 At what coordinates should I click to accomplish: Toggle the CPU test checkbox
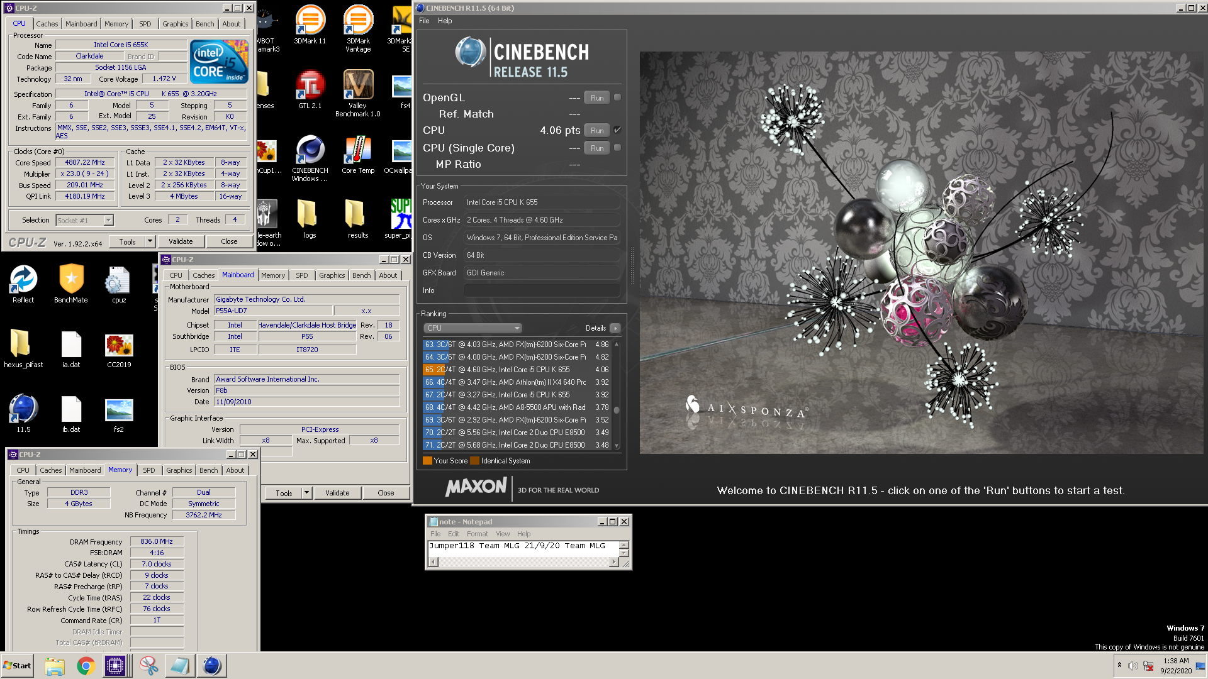tap(617, 130)
